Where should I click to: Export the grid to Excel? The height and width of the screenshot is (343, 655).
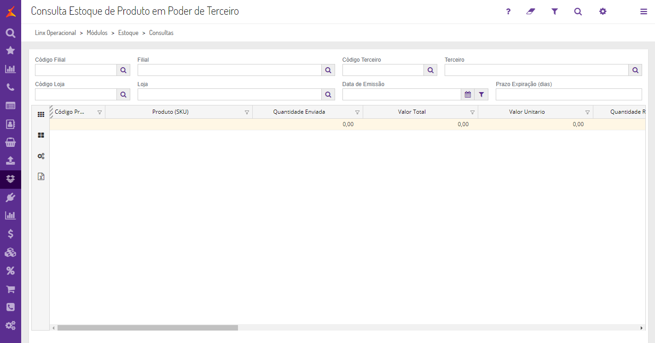click(41, 176)
